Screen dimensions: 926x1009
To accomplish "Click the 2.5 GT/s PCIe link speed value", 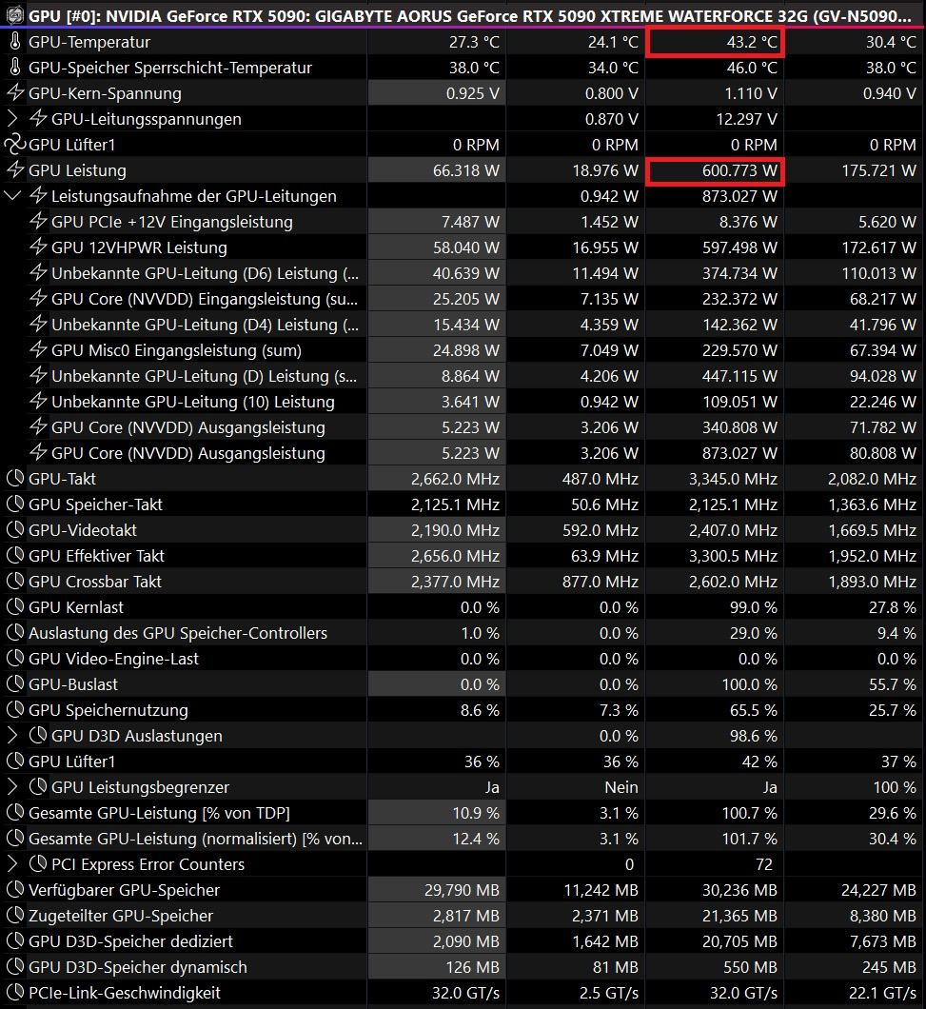I will click(x=608, y=993).
